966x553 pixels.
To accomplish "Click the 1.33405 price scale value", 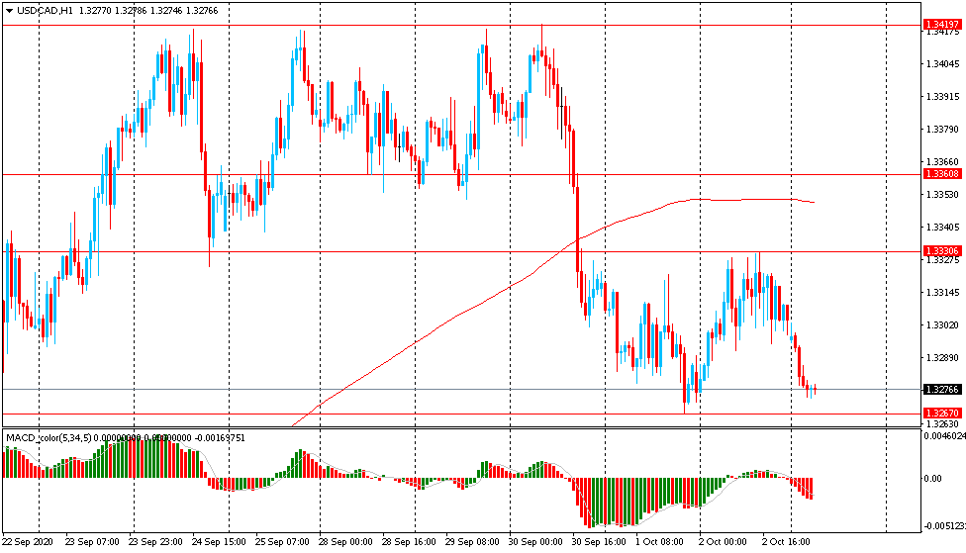I will (x=942, y=228).
